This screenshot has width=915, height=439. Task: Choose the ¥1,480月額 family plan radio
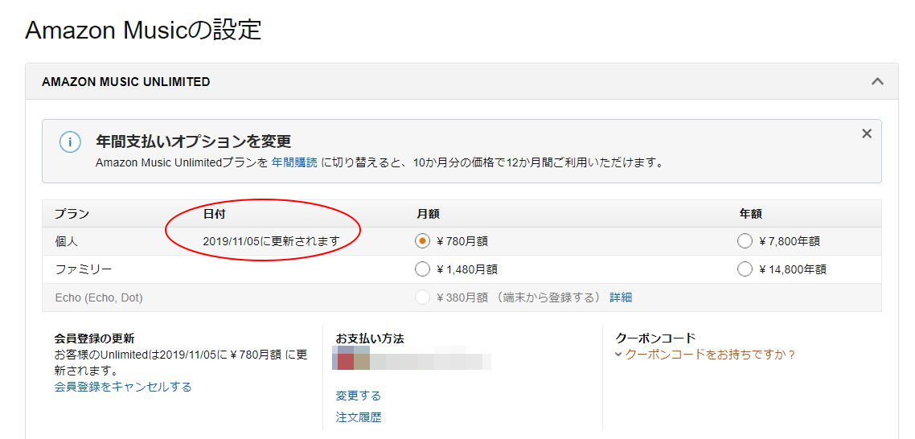pos(422,269)
